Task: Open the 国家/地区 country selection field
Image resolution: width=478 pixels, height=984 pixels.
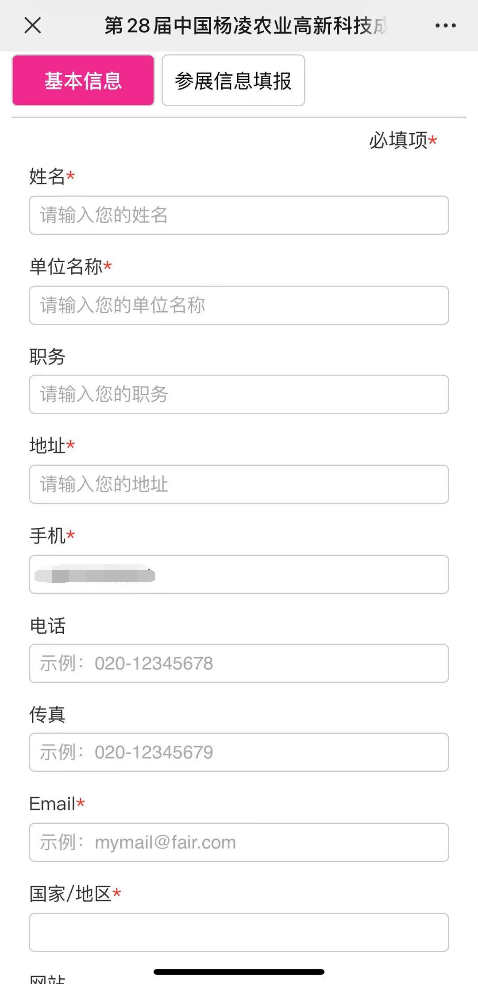Action: click(x=239, y=932)
